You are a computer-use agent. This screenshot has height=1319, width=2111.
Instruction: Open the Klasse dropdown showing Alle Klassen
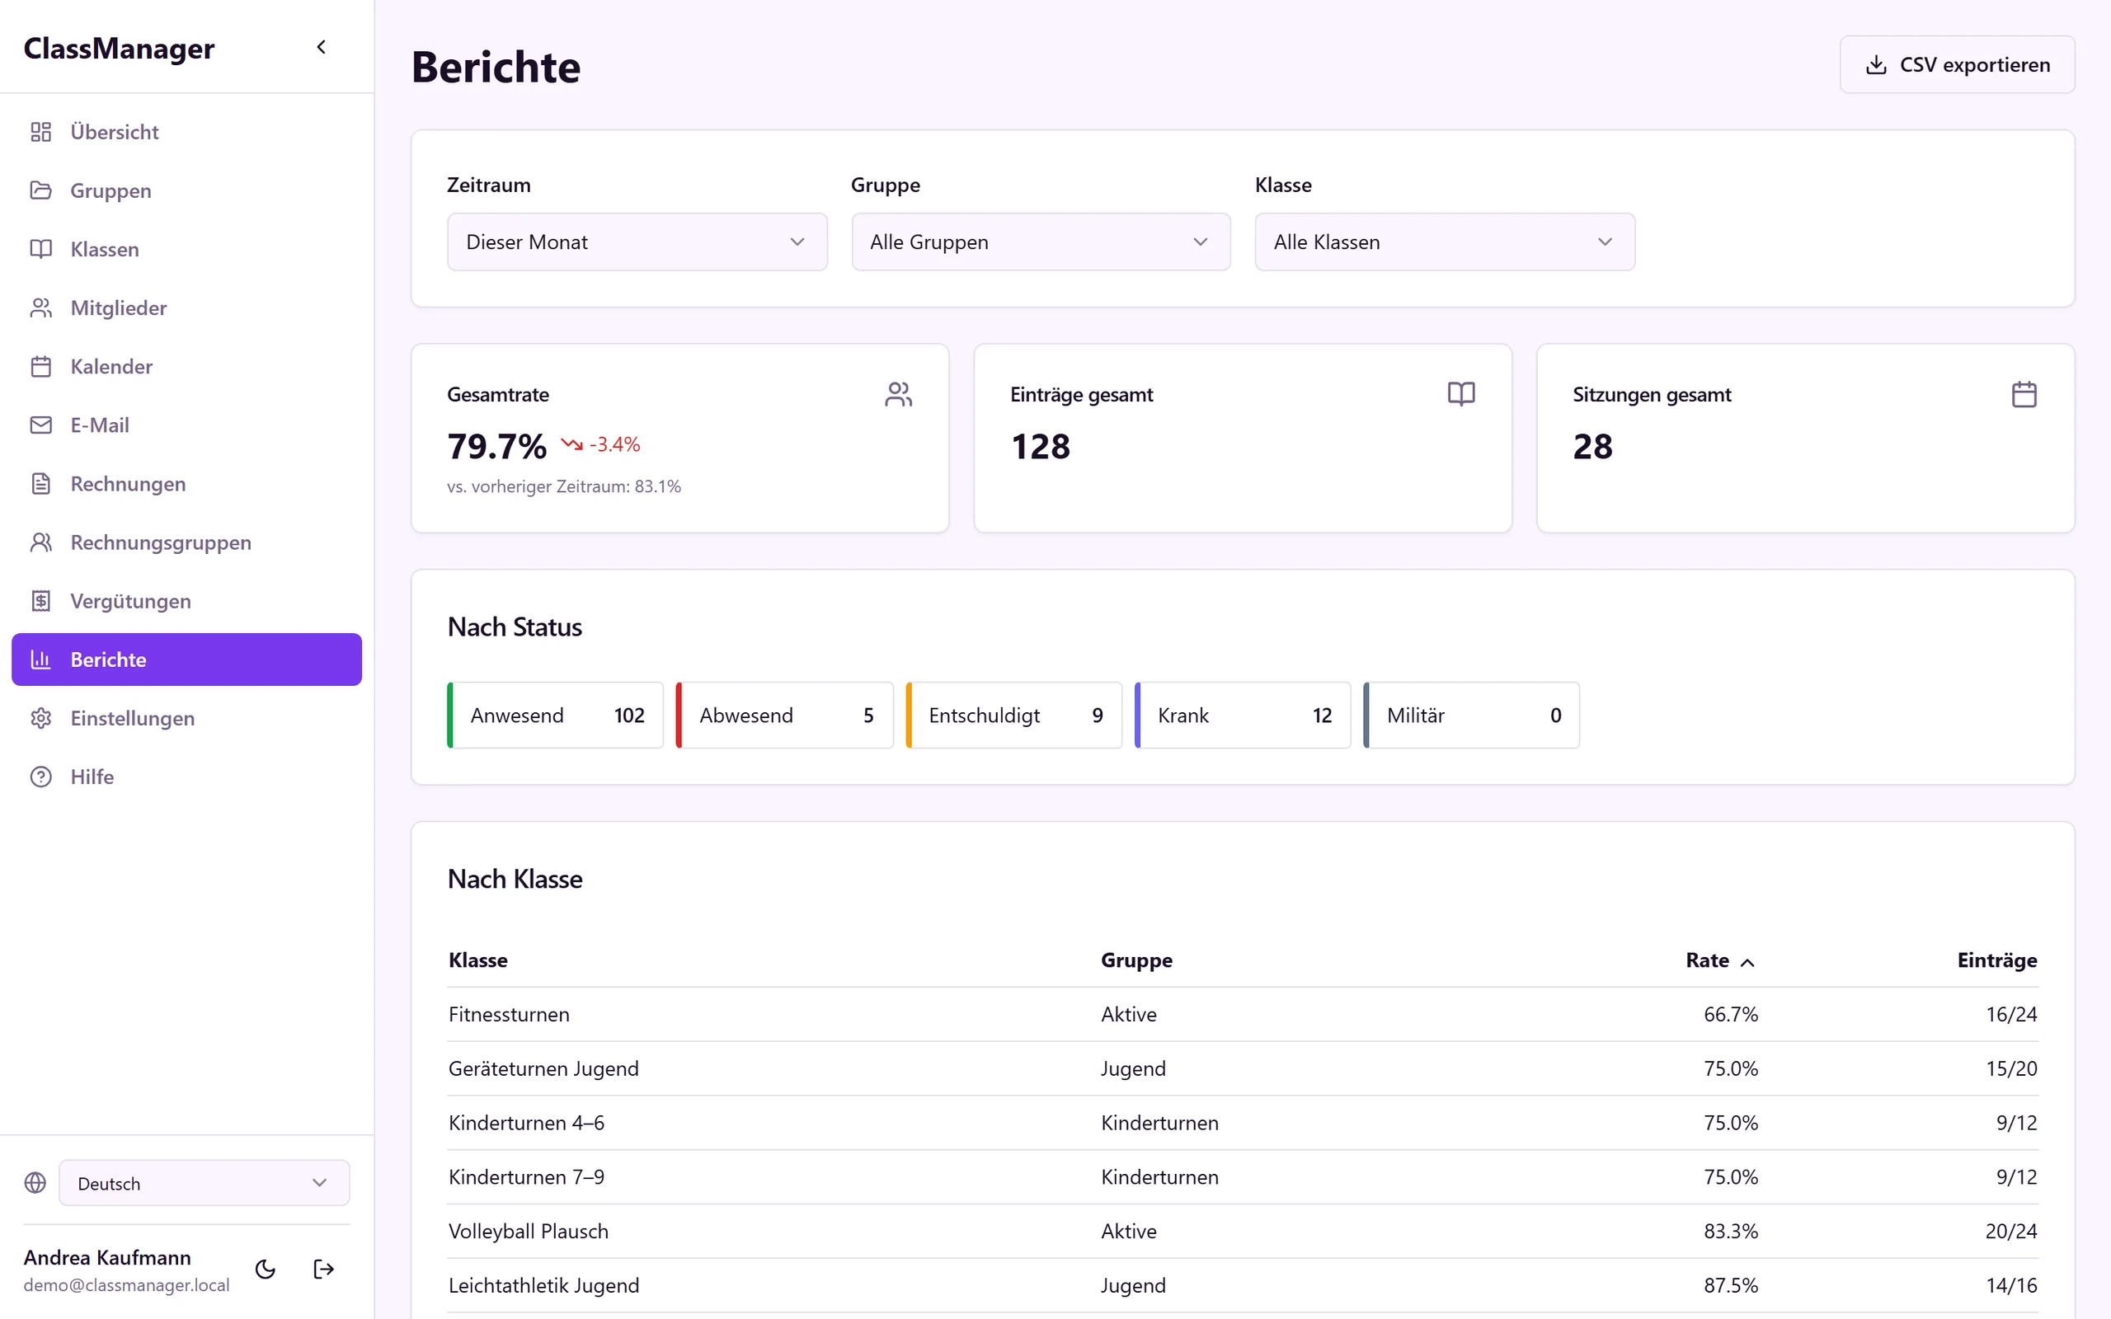1445,242
